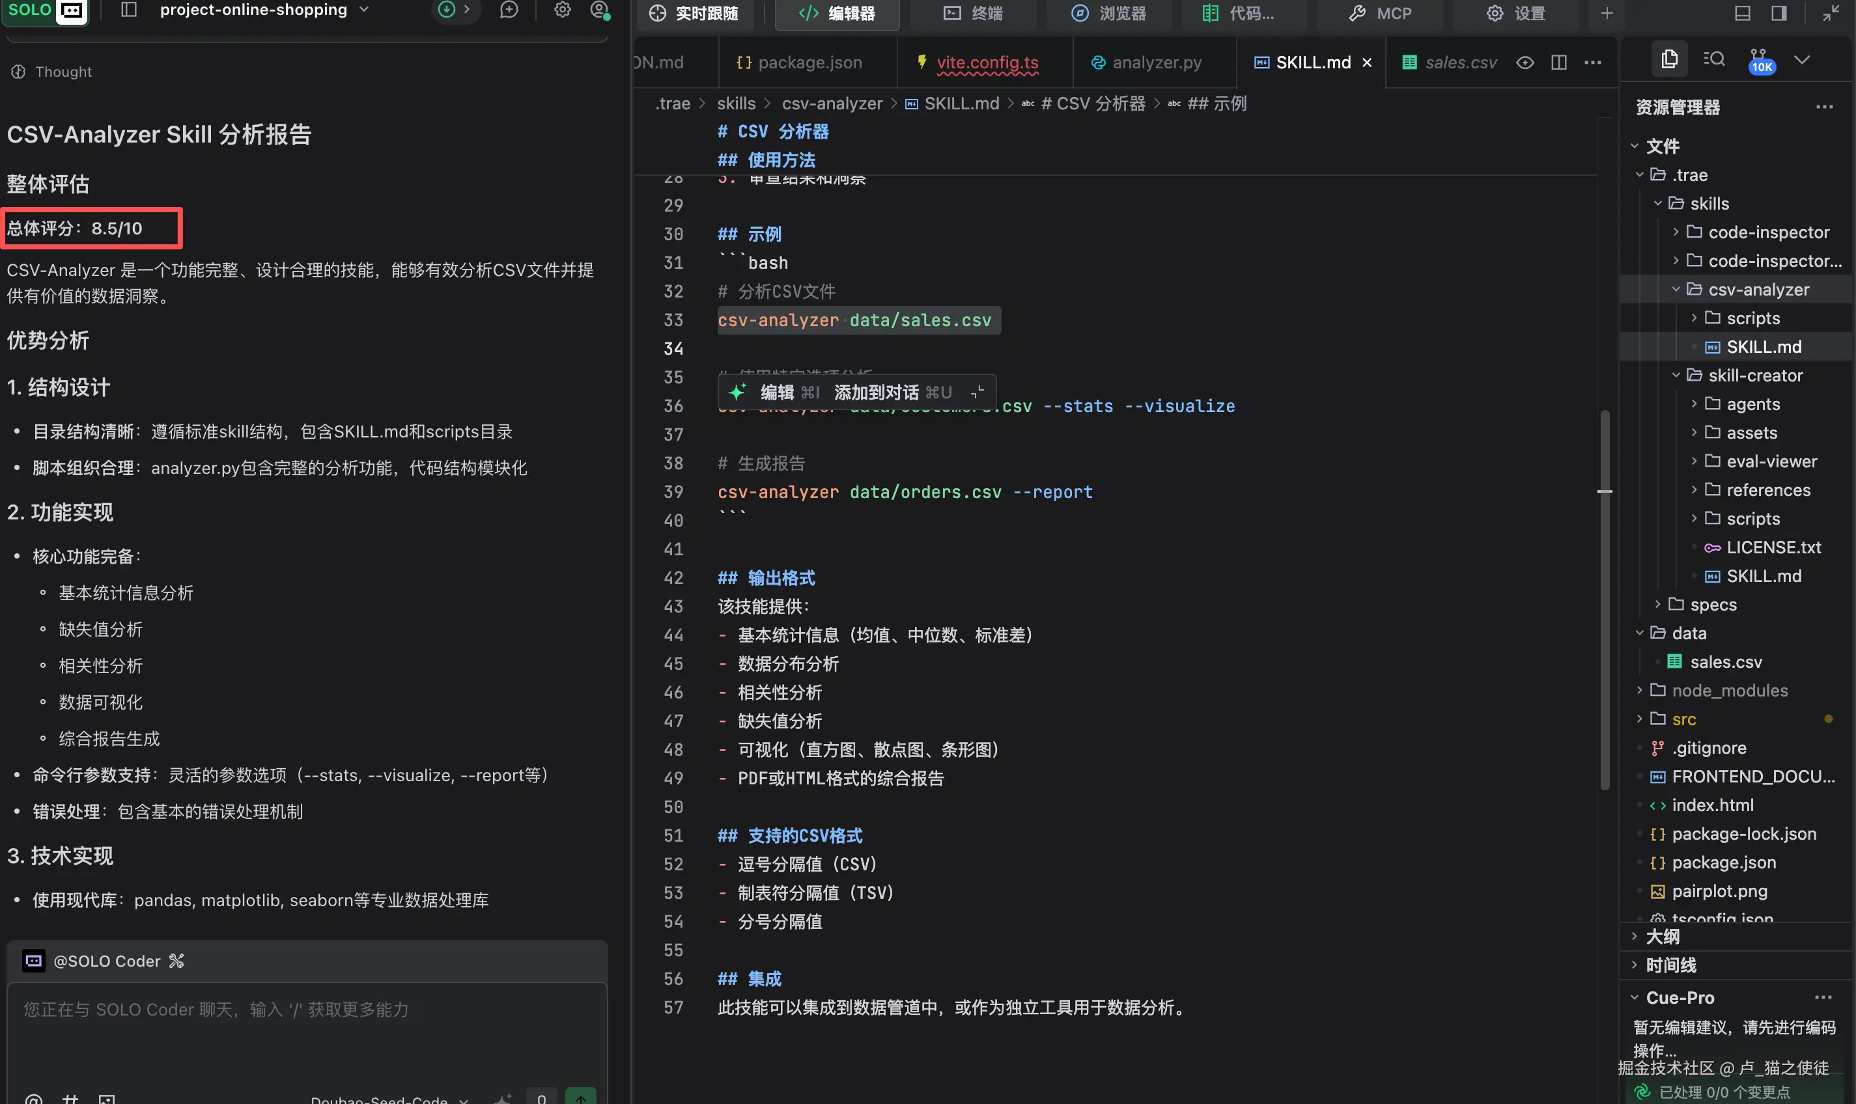The image size is (1856, 1104).
Task: Click the sparkle edit icon in inline toolbar
Action: coord(737,392)
